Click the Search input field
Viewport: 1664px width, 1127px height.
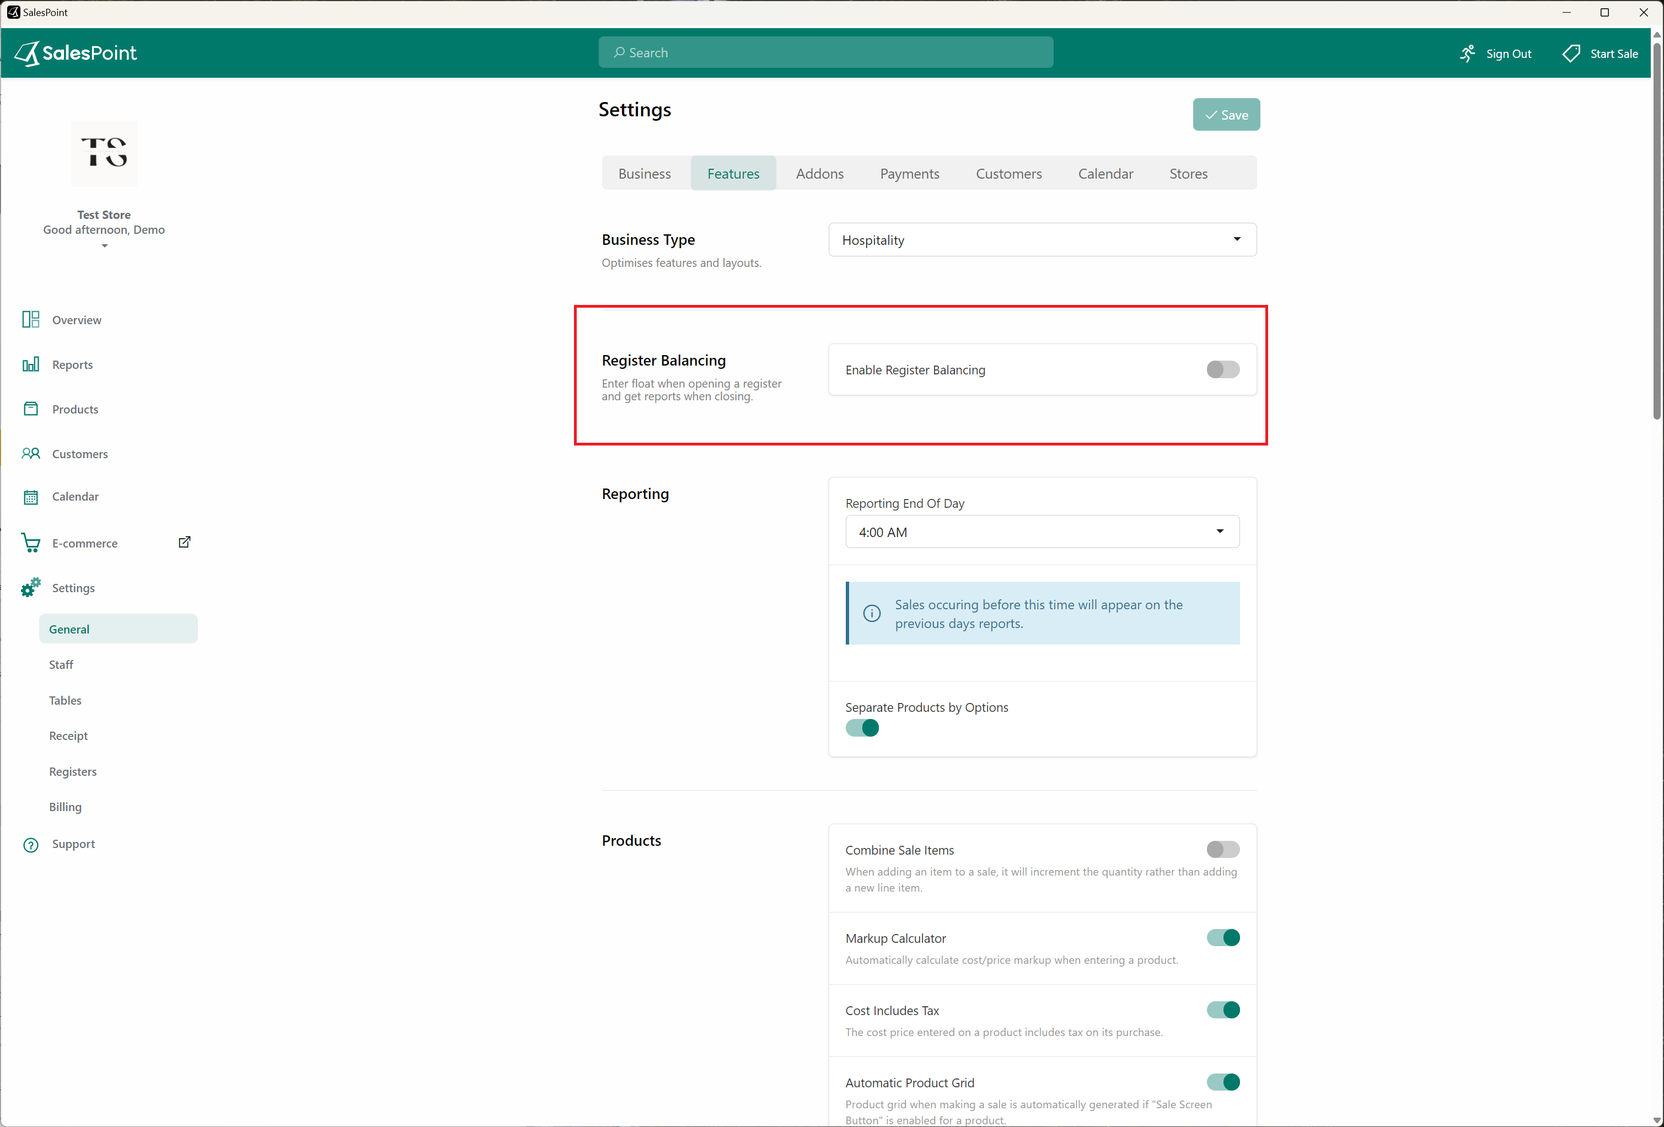tap(825, 52)
